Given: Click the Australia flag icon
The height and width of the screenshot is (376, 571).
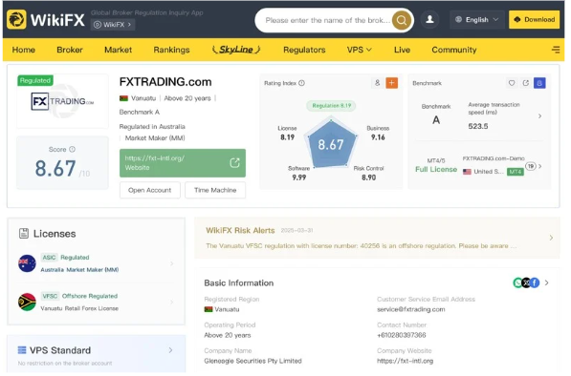Looking at the screenshot, I should point(27,263).
